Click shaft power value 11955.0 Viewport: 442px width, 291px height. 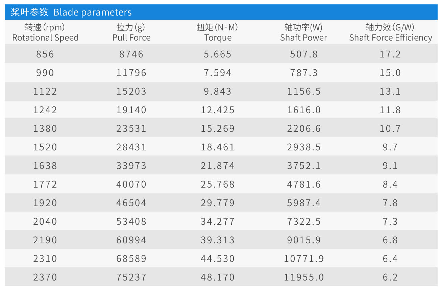click(304, 277)
